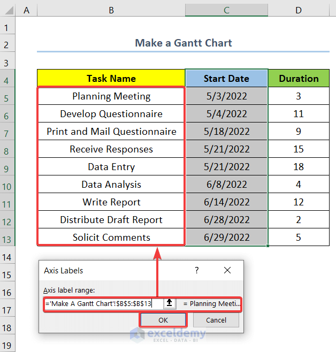Click the start date 5/3/2022 cell
Image resolution: width=336 pixels, height=352 pixels.
(x=226, y=96)
